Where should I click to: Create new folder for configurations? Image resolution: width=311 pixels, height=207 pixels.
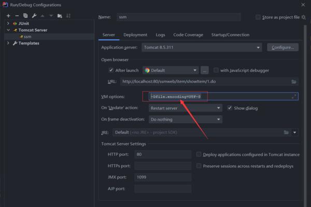[x=60, y=16]
